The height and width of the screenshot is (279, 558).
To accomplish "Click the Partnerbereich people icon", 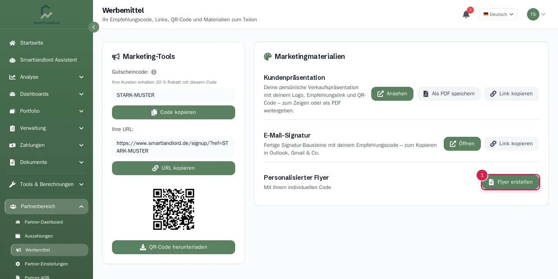I will pos(13,207).
